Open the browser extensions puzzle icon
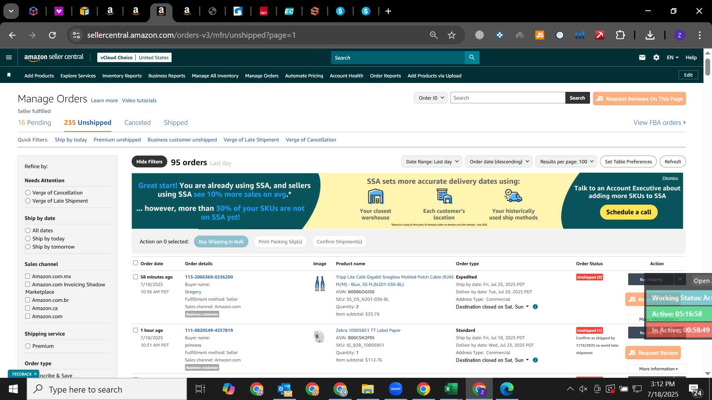This screenshot has height=400, width=712. coord(620,35)
